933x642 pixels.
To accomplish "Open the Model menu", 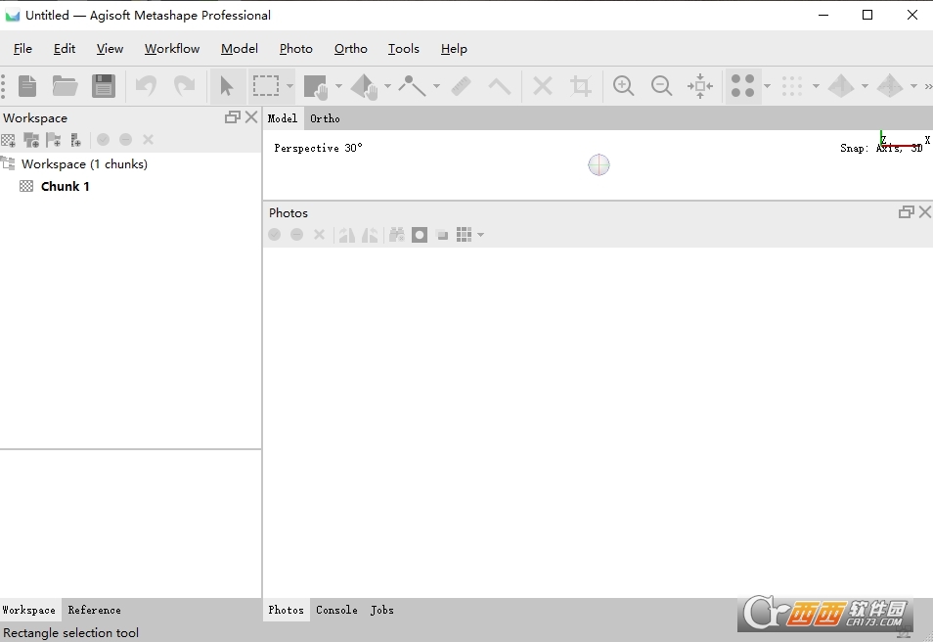I will (240, 49).
